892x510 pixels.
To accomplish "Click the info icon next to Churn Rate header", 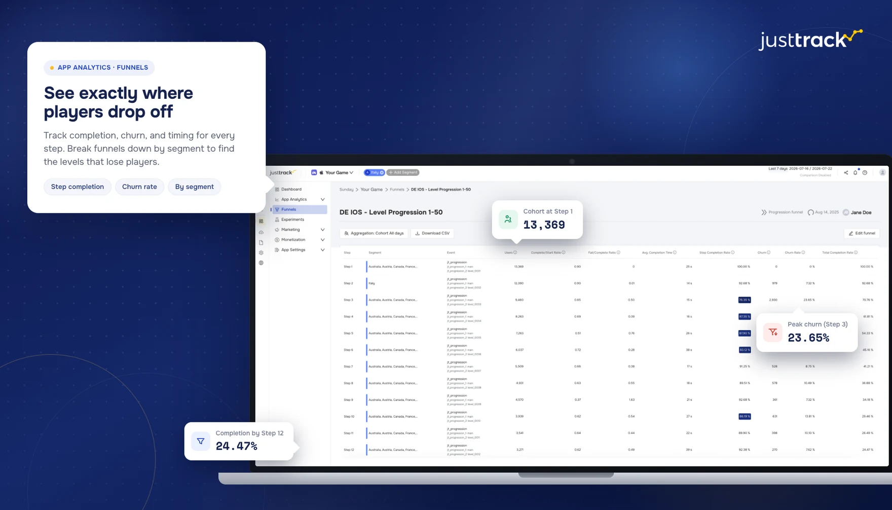I will tap(803, 252).
